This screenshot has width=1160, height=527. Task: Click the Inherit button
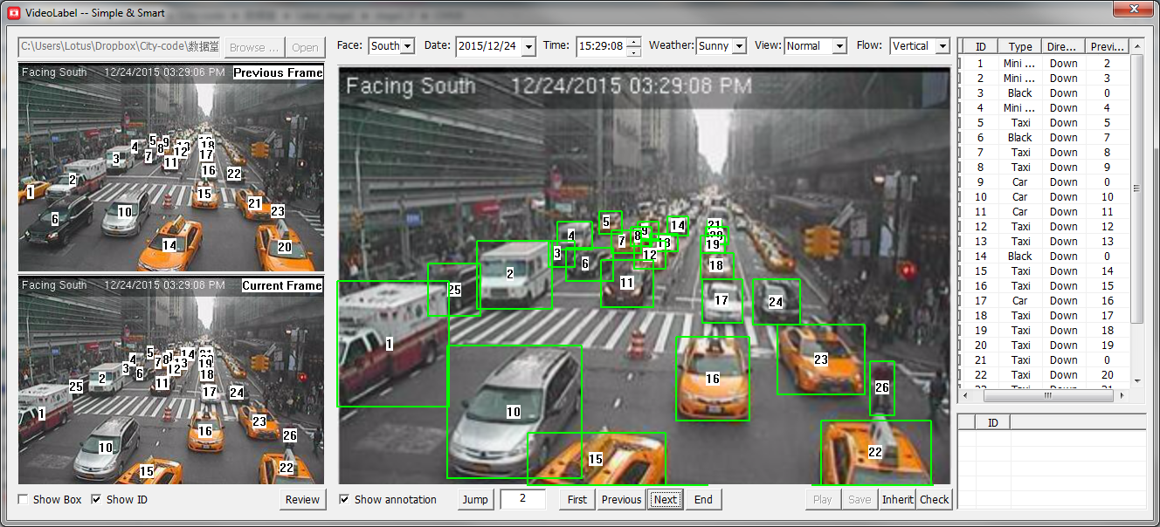point(897,500)
